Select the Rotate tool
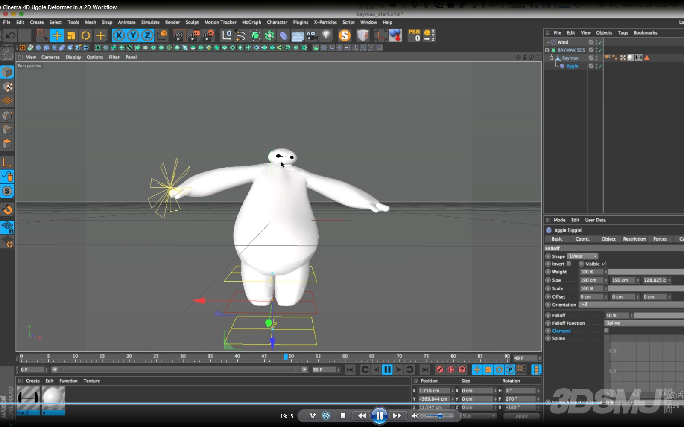684x427 pixels. coord(86,35)
